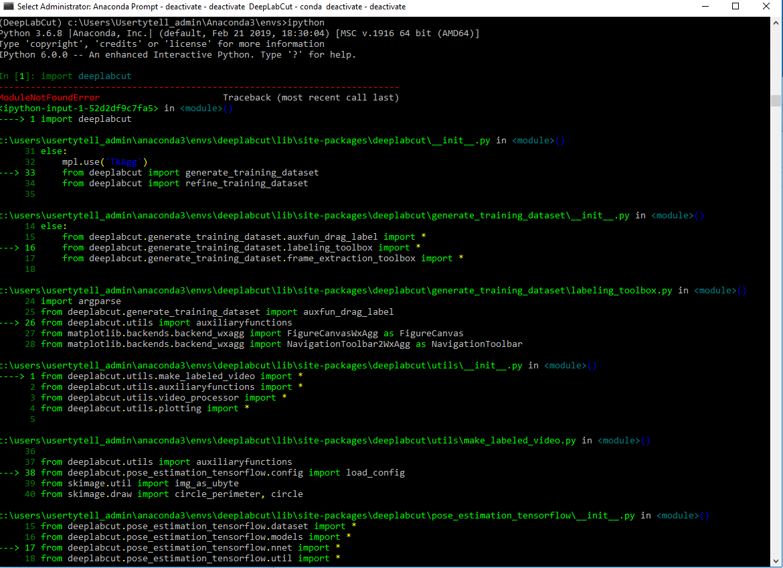Image resolution: width=783 pixels, height=568 pixels.
Task: Click the console icon in the title bar
Action: (x=7, y=7)
